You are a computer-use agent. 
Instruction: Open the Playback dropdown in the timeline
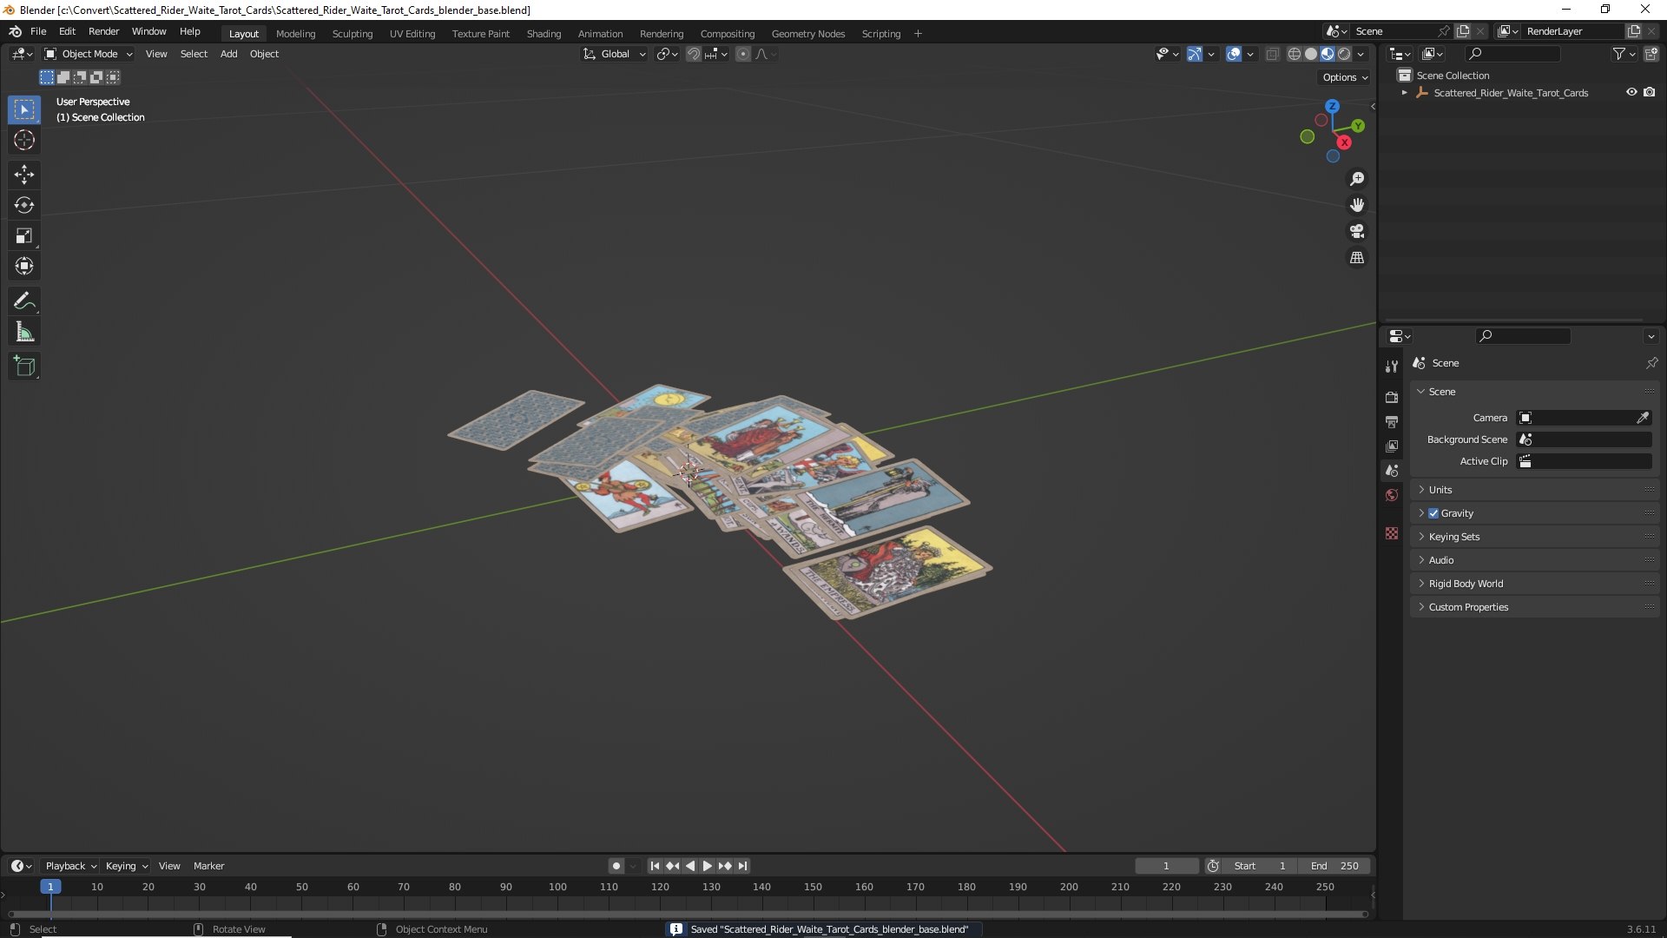click(70, 866)
